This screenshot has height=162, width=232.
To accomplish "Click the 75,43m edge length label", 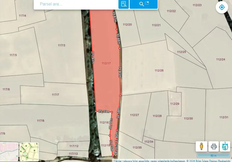I will 120,72.
